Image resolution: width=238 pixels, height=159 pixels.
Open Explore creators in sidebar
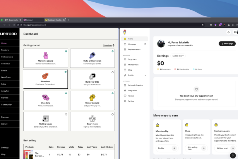tap(135, 49)
